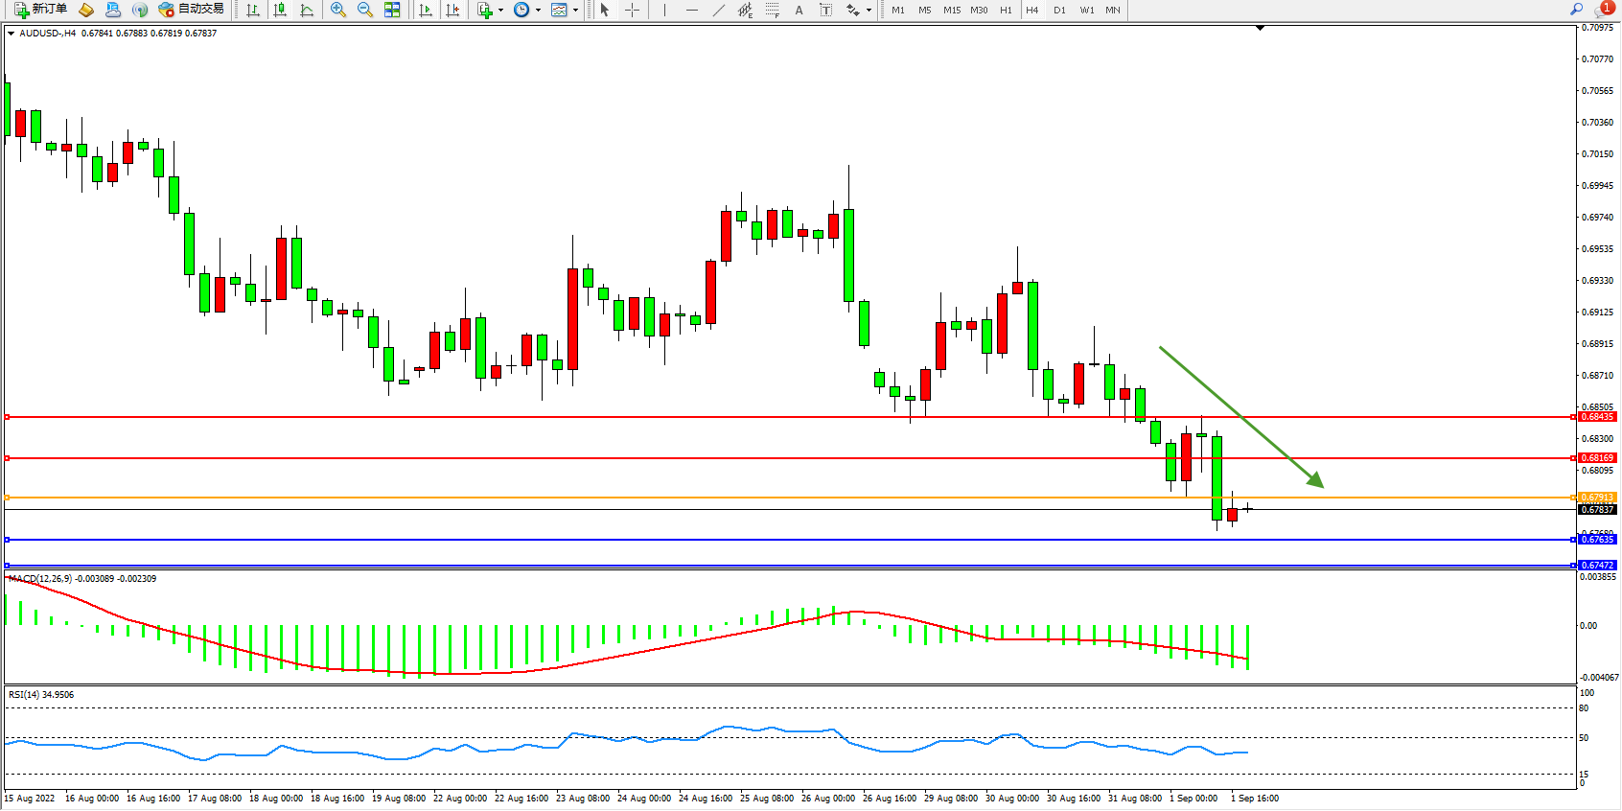Switch chart to bar chart style
This screenshot has width=1622, height=811.
253,10
